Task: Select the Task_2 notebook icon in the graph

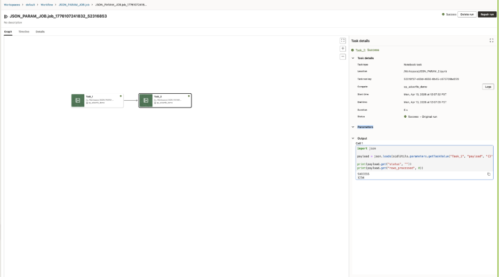Action: coord(146,101)
